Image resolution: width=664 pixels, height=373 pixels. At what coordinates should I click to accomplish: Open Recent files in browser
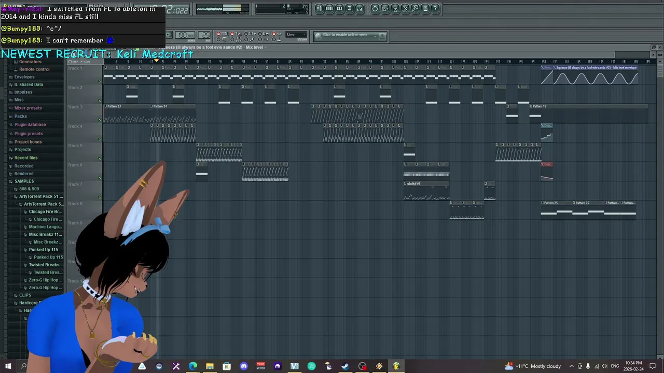pyautogui.click(x=26, y=157)
